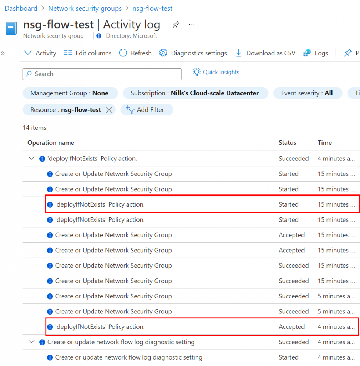Click the Download as CSV icon
The image size is (360, 366).
point(238,53)
